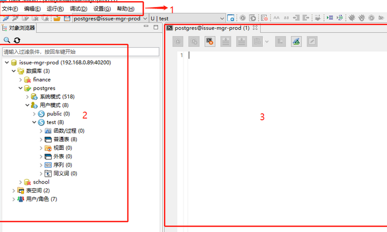Click the execution plan gear icon in toolbar

click(264, 18)
